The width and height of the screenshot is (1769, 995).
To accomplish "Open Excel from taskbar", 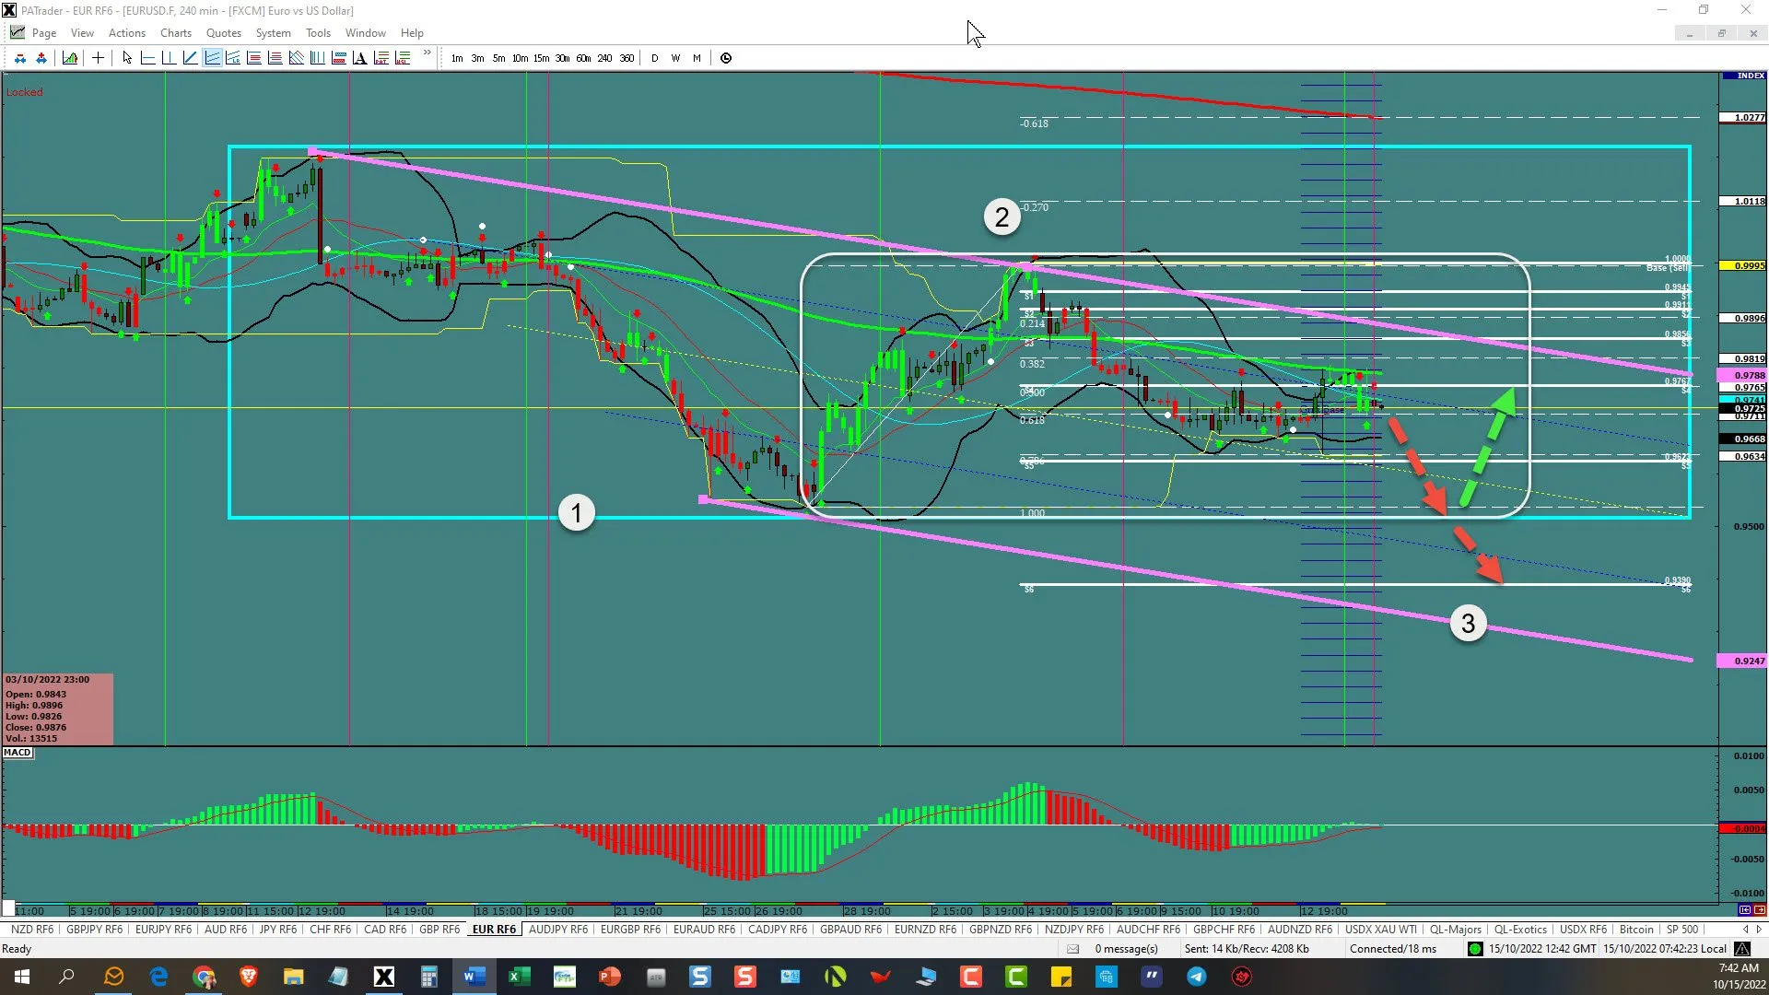I will click(x=519, y=977).
